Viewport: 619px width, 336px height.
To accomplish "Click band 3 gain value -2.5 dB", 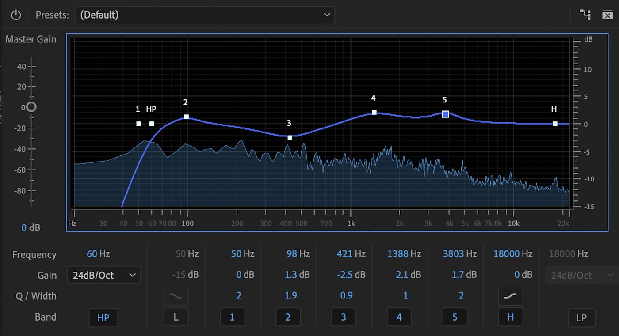I will click(x=351, y=275).
